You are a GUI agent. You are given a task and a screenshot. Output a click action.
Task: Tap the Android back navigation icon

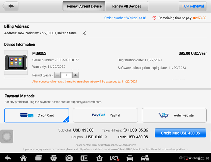[8, 158]
